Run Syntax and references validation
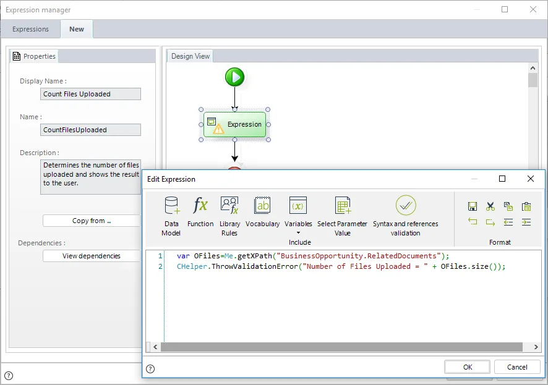This screenshot has width=548, height=385. [405, 216]
